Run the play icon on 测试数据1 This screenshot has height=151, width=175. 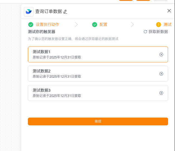[161, 55]
